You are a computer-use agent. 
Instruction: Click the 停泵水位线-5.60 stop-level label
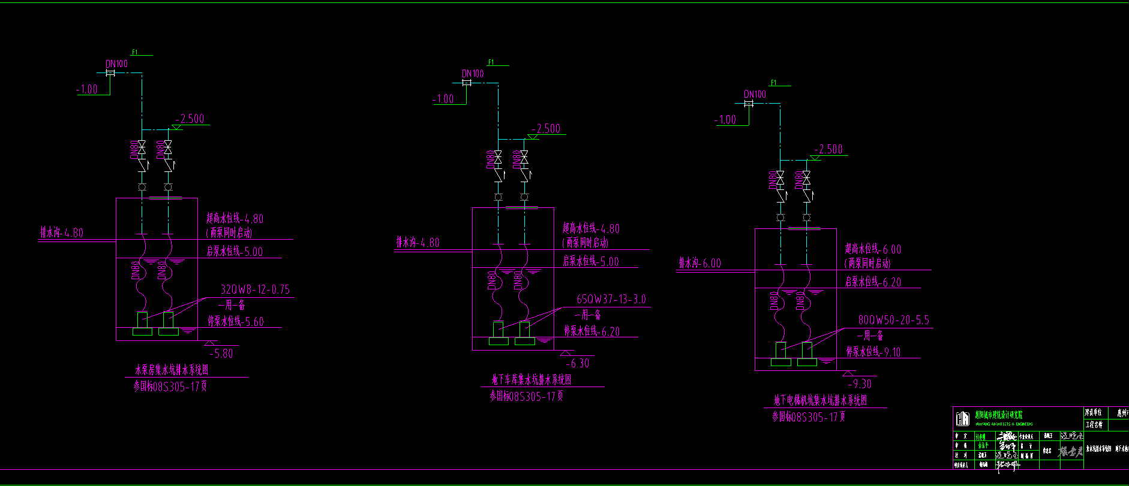coord(236,322)
